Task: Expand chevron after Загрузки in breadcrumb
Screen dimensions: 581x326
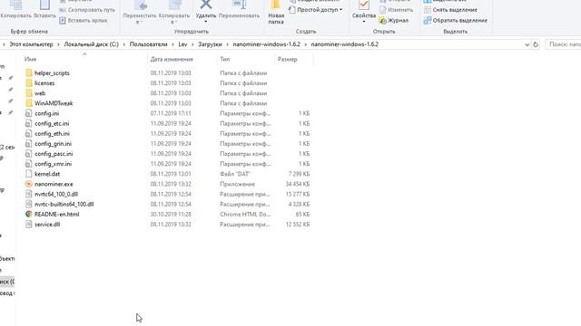Action: pyautogui.click(x=228, y=44)
